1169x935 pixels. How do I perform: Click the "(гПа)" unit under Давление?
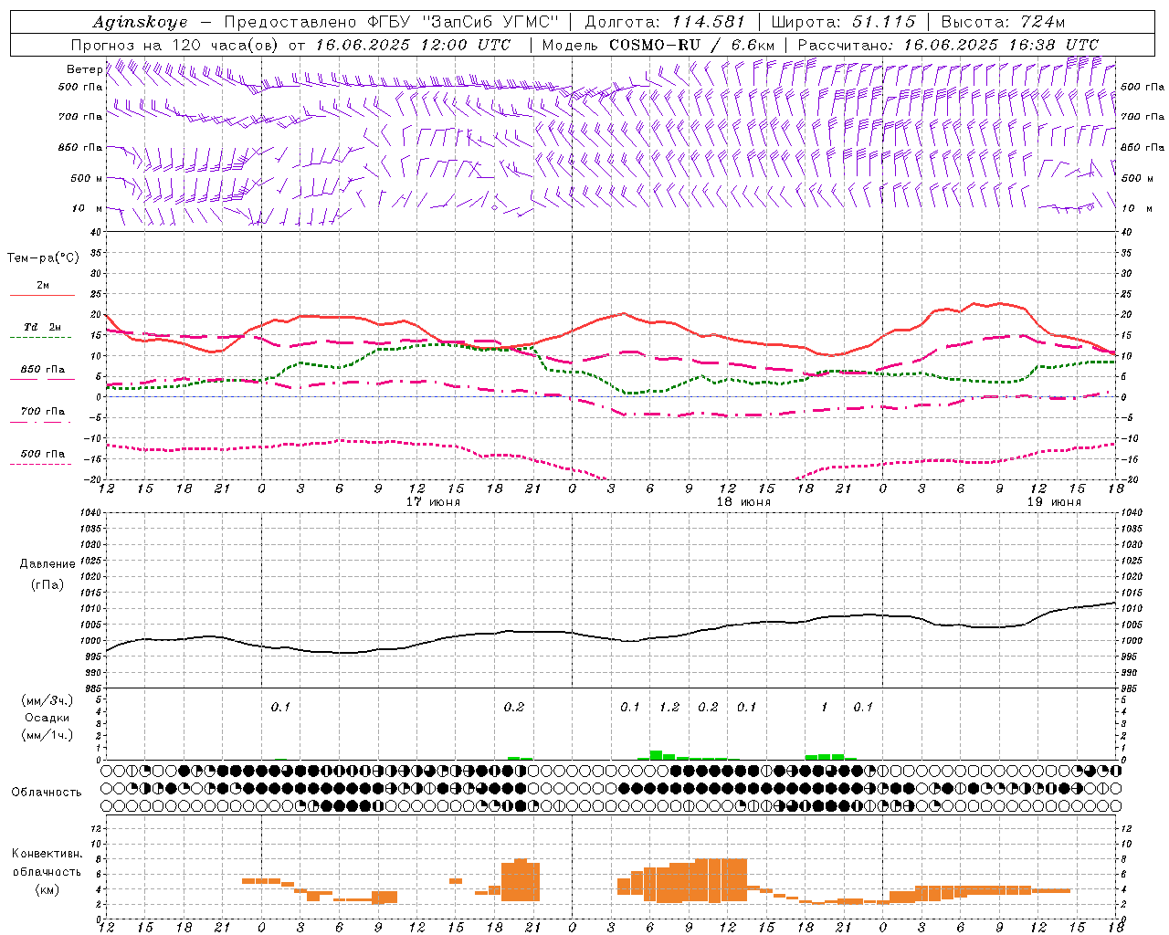pos(47,585)
